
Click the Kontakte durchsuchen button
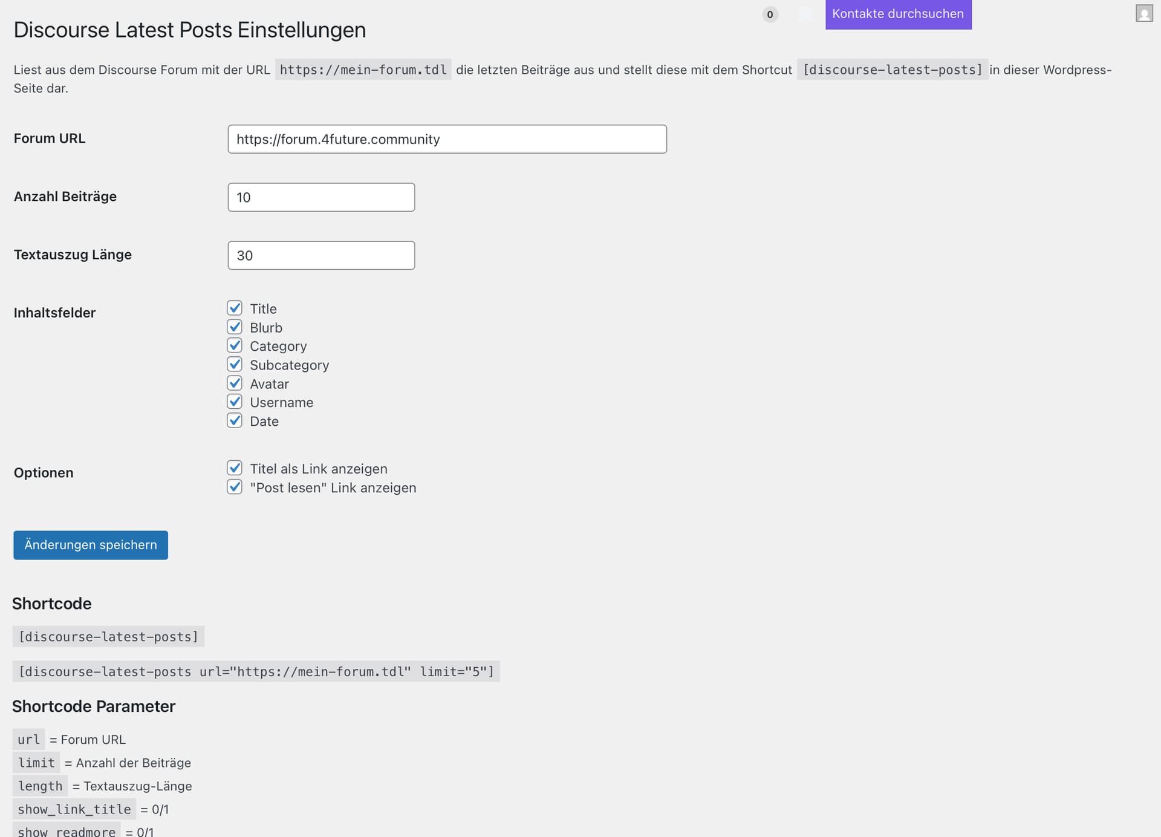tap(898, 14)
